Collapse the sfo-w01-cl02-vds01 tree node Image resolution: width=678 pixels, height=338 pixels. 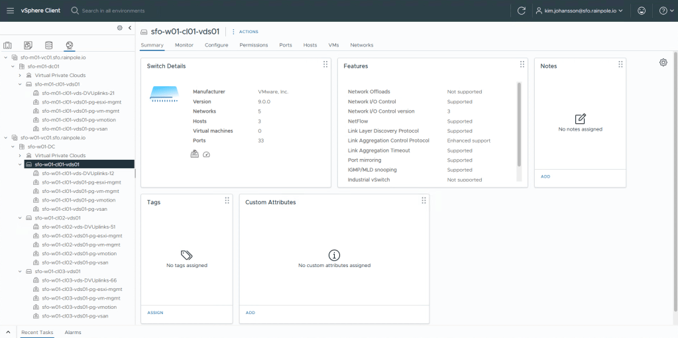point(20,217)
